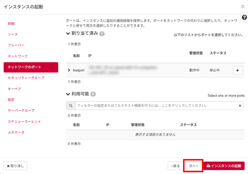Open the キーペア tab
This screenshot has height=174, width=248.
[x=14, y=89]
